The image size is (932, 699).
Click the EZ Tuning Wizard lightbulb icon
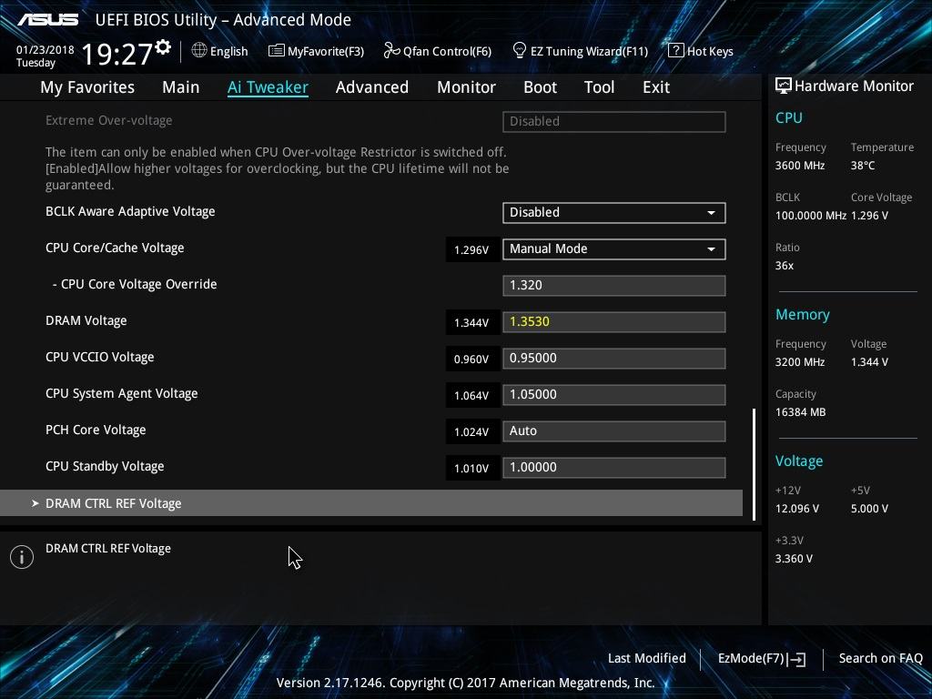(519, 51)
